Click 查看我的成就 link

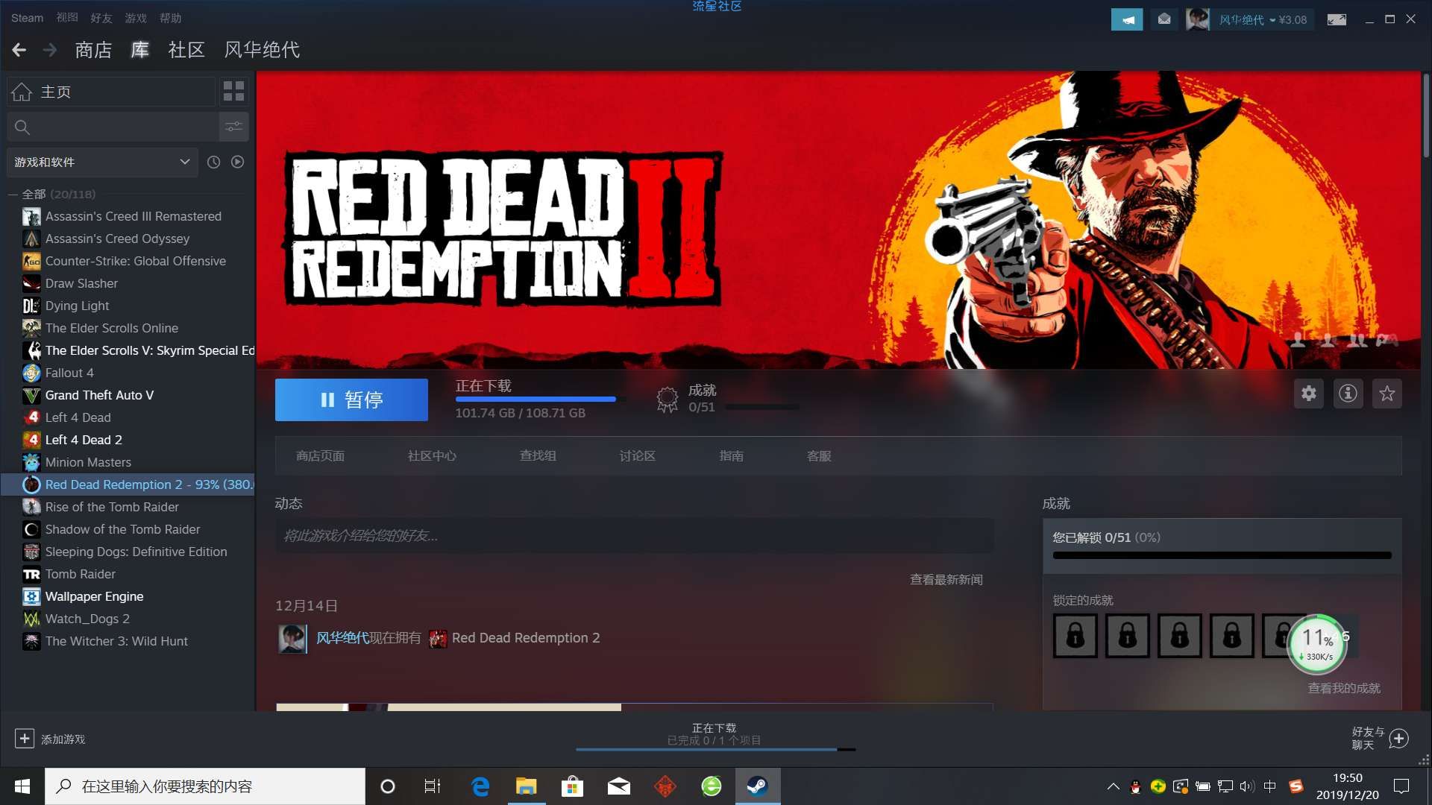point(1344,689)
